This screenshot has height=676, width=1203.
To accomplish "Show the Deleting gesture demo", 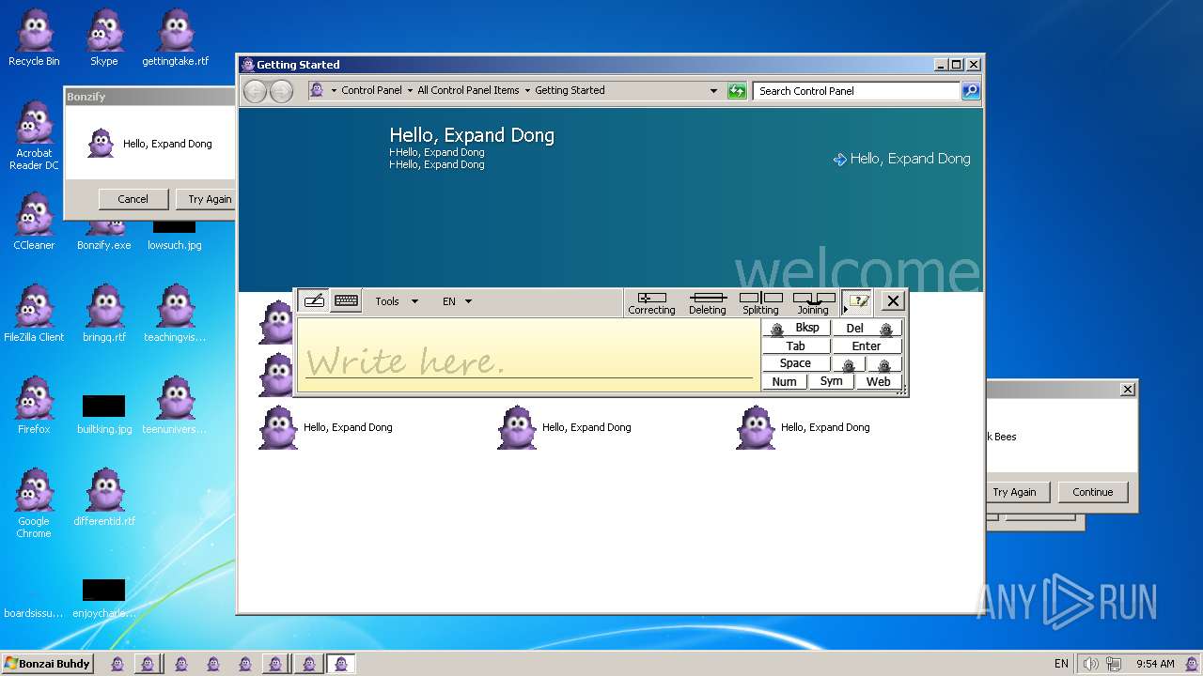I will tap(707, 303).
